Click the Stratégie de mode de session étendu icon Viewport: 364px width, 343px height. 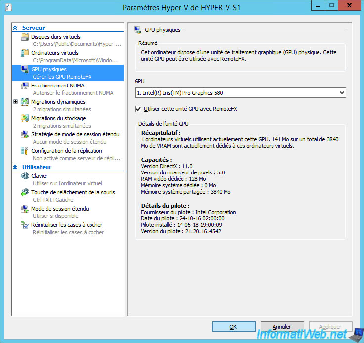tap(25, 134)
